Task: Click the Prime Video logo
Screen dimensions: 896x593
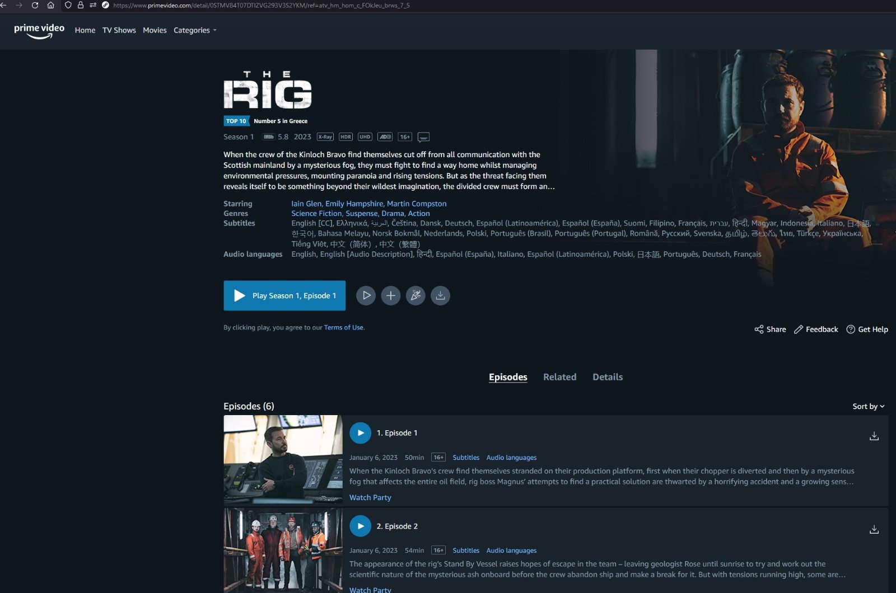Action: [x=39, y=31]
